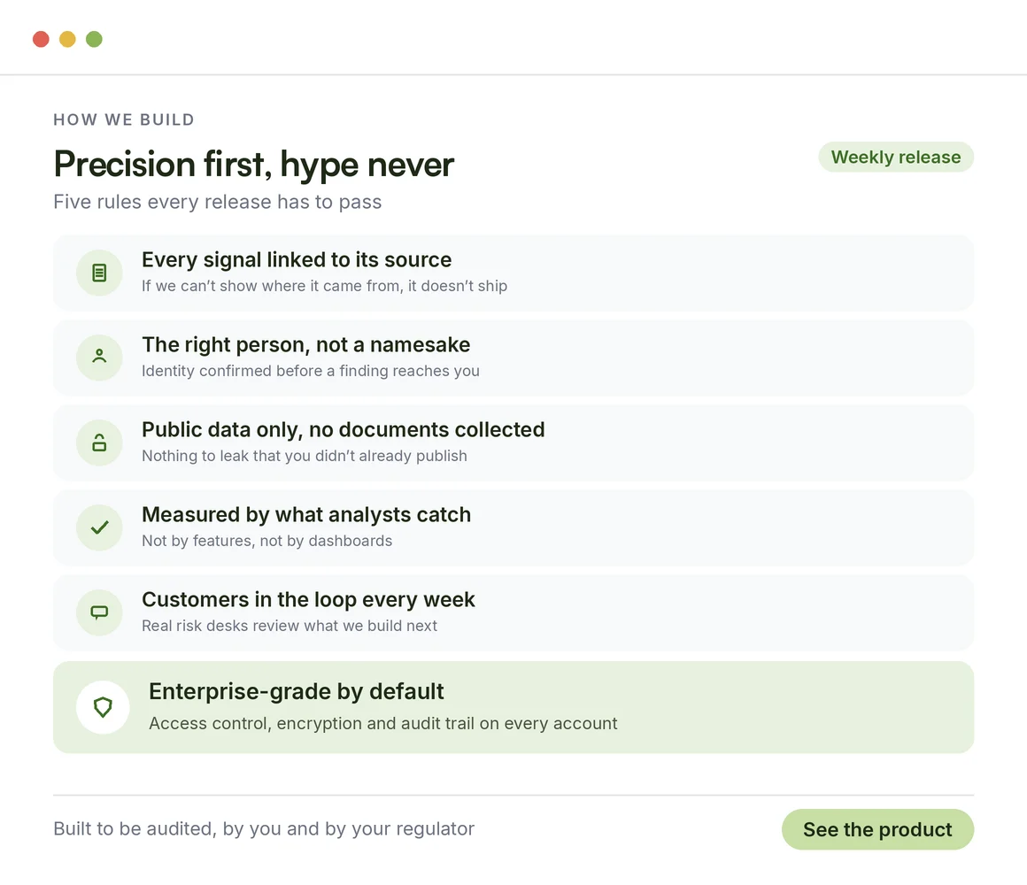Select Measured by what analysts catch row
Image resolution: width=1027 pixels, height=885 pixels.
pos(513,527)
